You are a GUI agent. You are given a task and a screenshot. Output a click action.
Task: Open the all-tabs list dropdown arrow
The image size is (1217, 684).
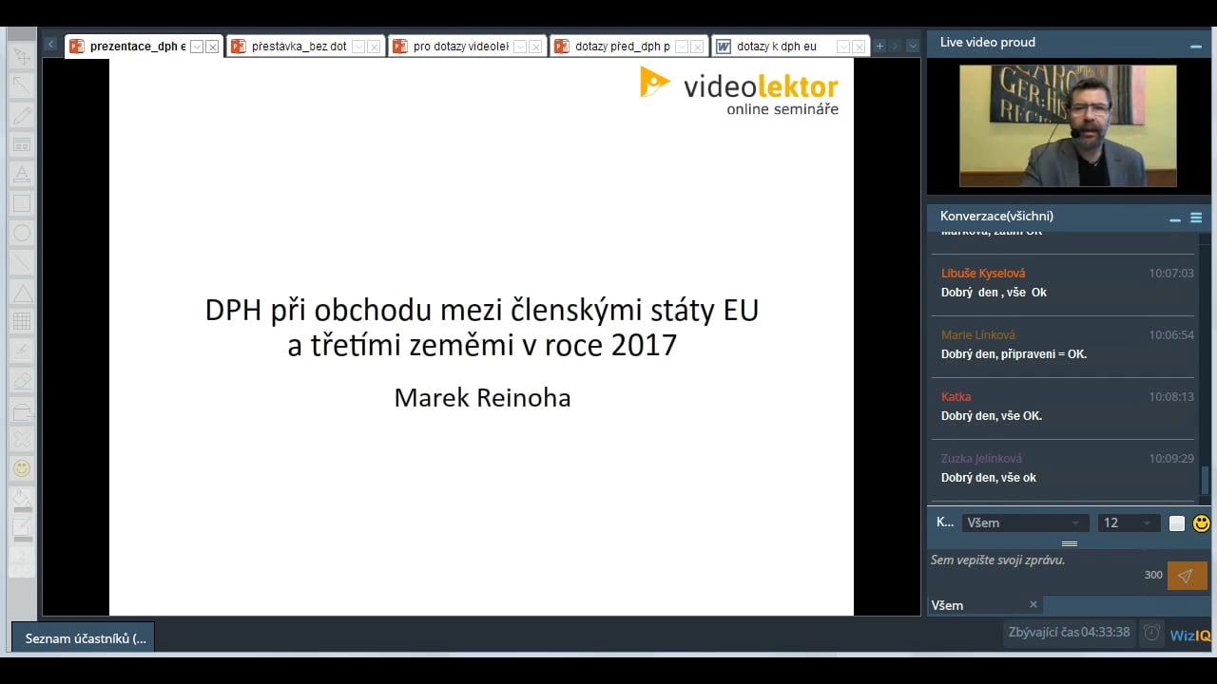tap(913, 46)
